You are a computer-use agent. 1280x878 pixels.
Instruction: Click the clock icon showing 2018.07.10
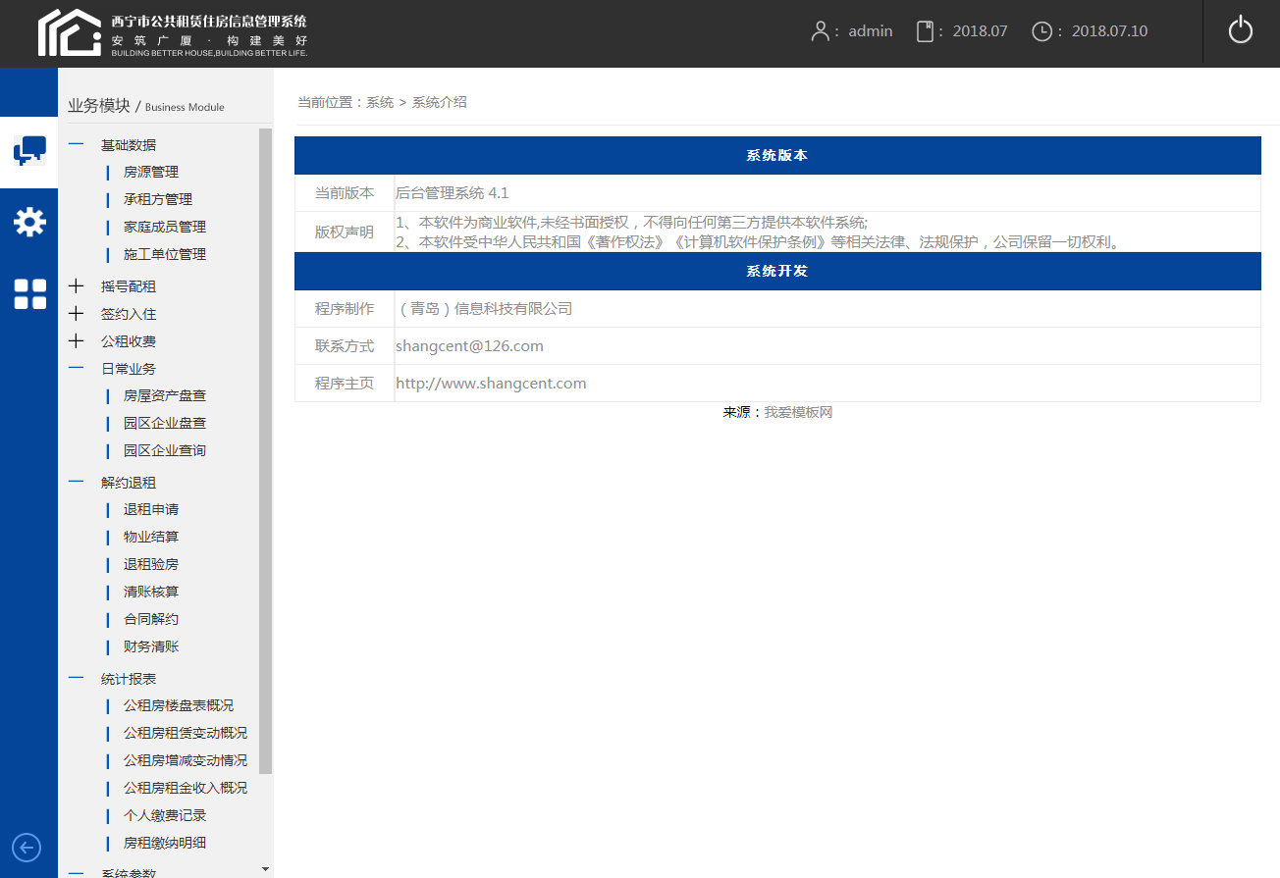[x=1041, y=30]
